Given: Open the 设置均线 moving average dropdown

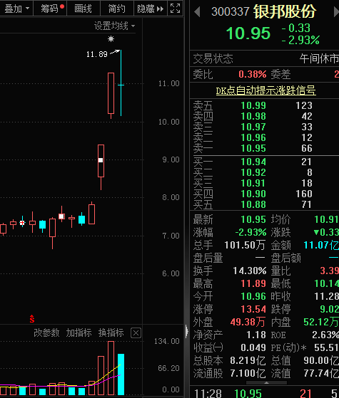Looking at the screenshot, I should [x=114, y=26].
